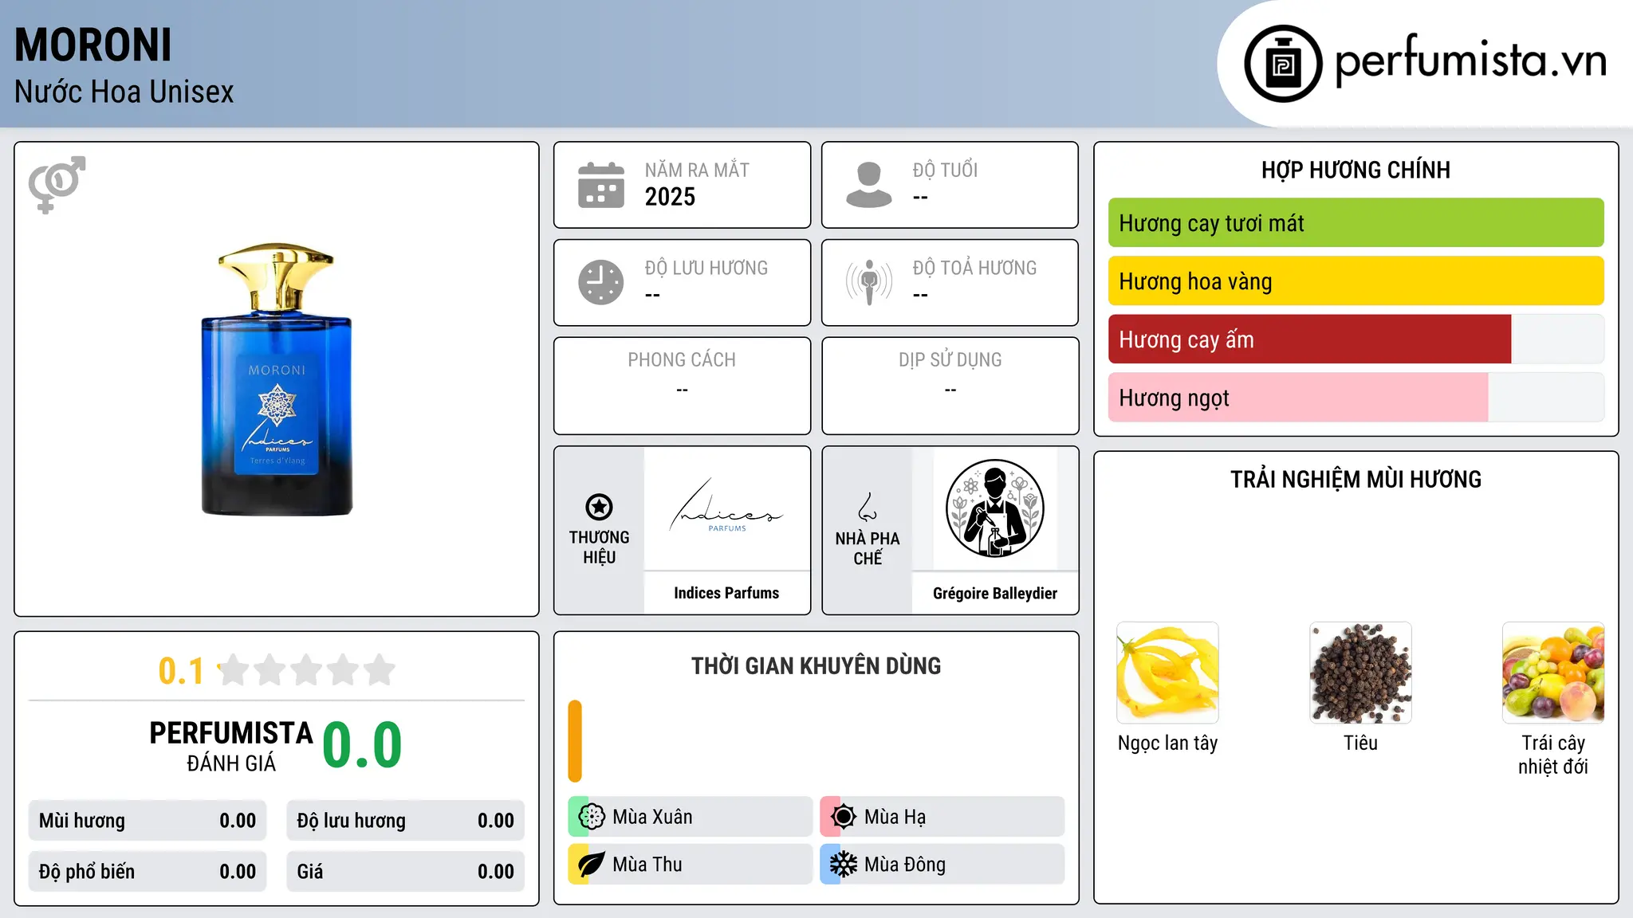
Task: Click the sillage icon beside Độ toả hương
Action: (869, 282)
